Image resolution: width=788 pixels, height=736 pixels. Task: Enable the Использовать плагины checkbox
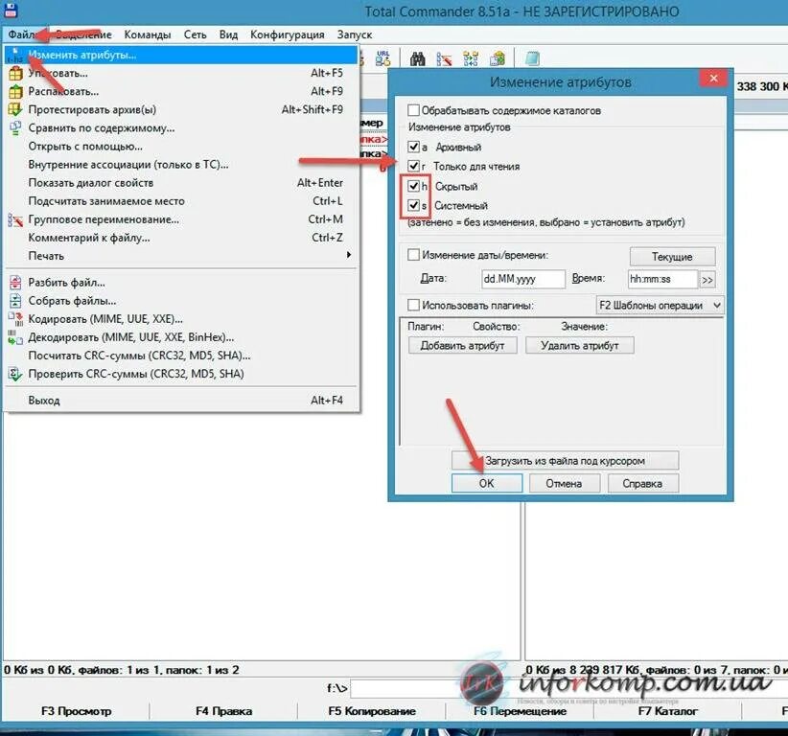coord(413,305)
